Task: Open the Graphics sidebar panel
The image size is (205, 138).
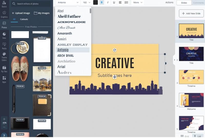Action: click(4, 14)
